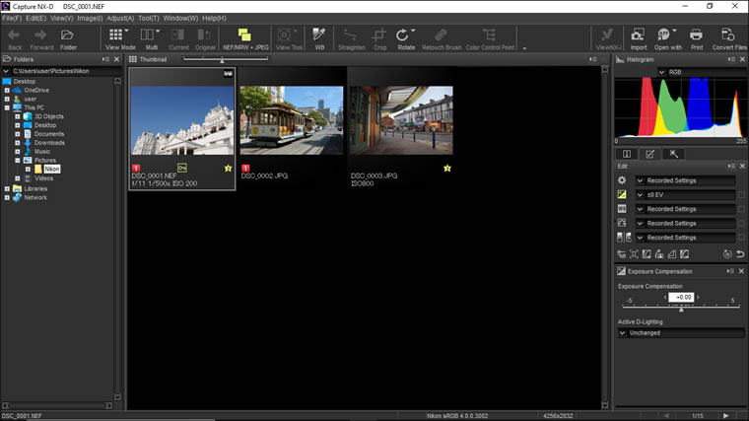This screenshot has height=421, width=749.
Task: Open the Edit menu
Action: pyautogui.click(x=35, y=18)
